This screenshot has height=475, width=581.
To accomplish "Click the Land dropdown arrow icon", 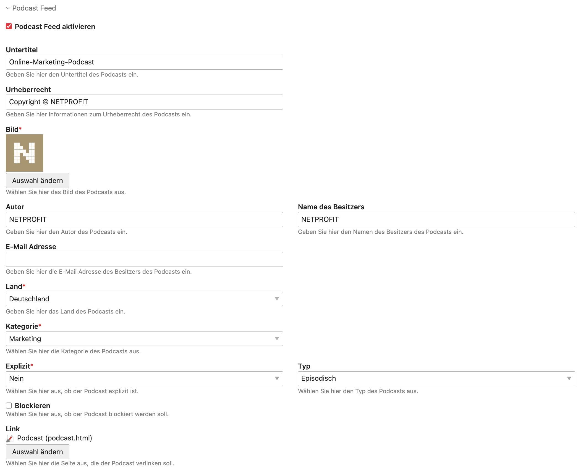I will coord(277,299).
